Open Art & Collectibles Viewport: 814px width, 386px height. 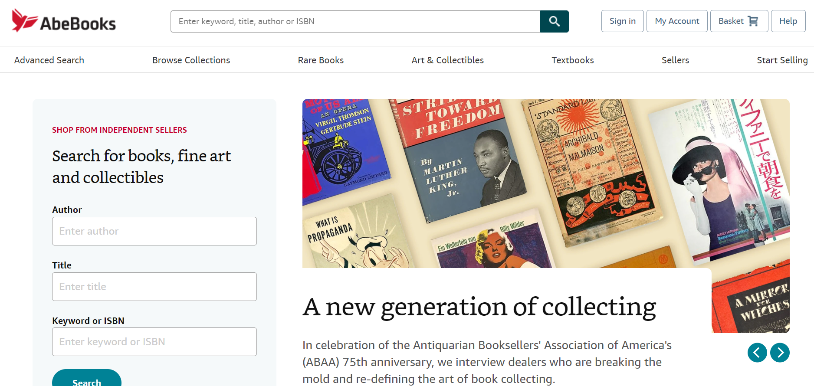point(447,60)
